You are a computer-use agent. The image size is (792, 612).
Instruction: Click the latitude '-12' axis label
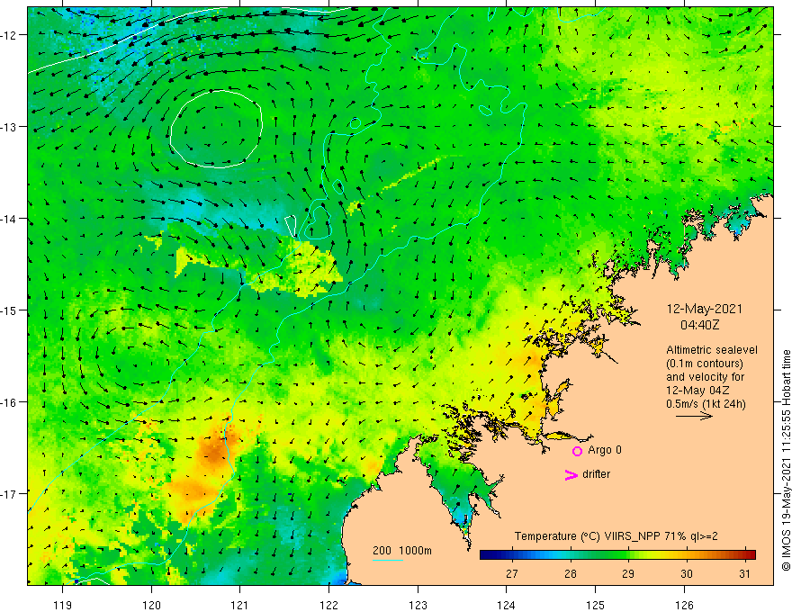(9, 35)
